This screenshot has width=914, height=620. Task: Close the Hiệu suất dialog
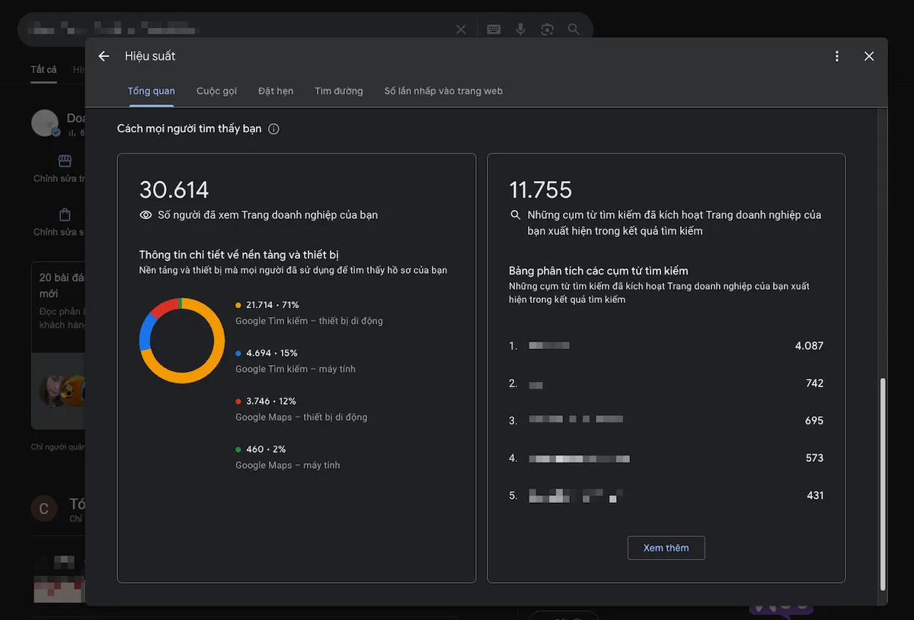pos(869,56)
